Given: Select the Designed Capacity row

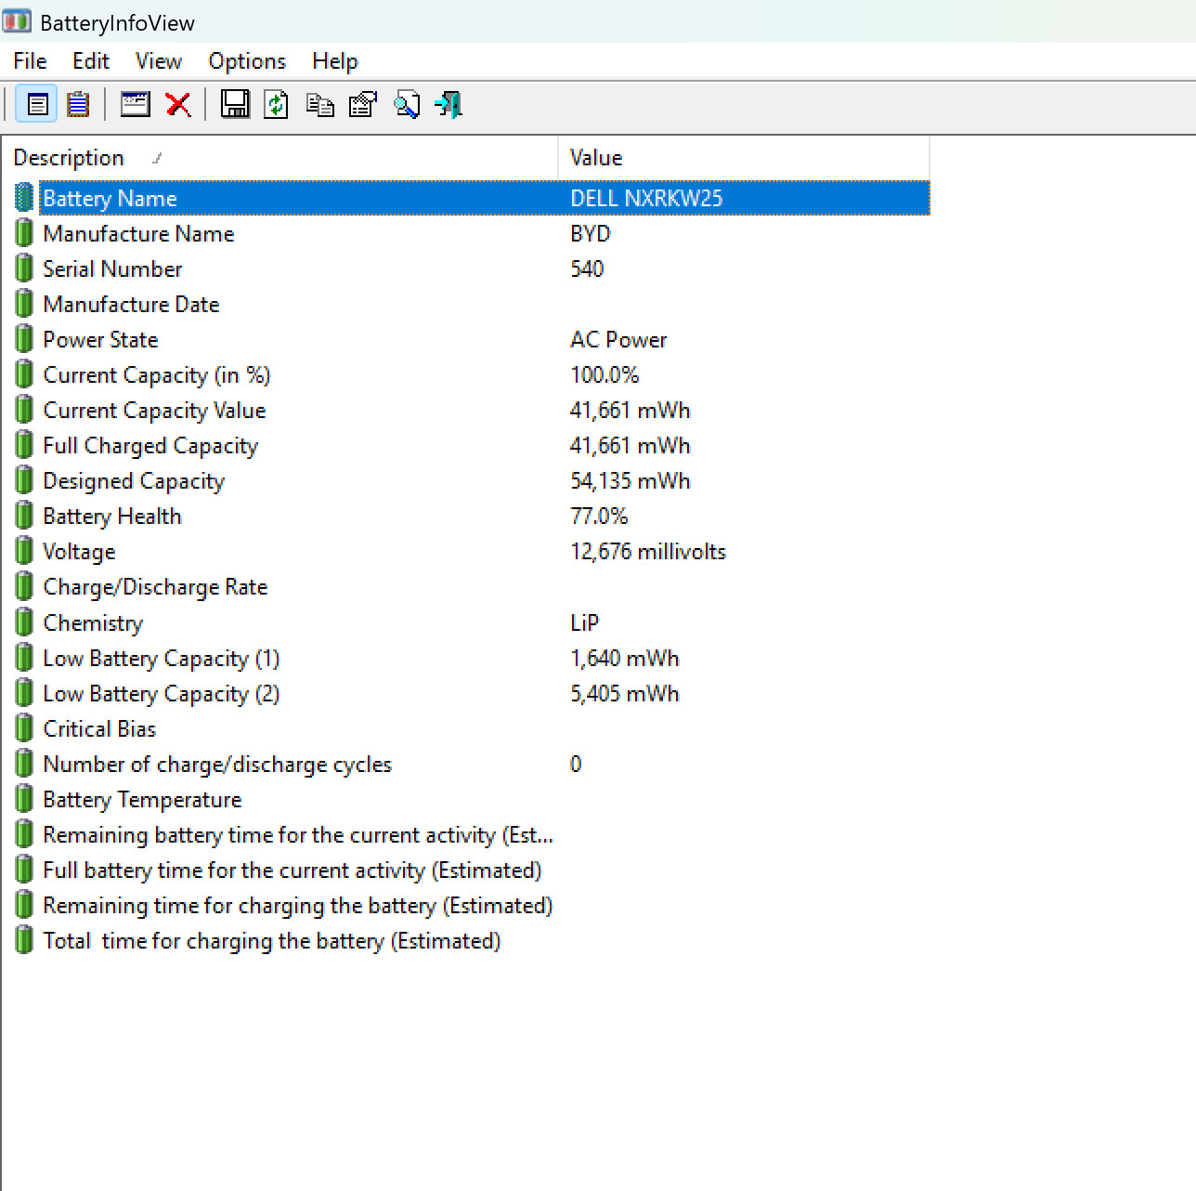Looking at the screenshot, I should click(x=471, y=481).
